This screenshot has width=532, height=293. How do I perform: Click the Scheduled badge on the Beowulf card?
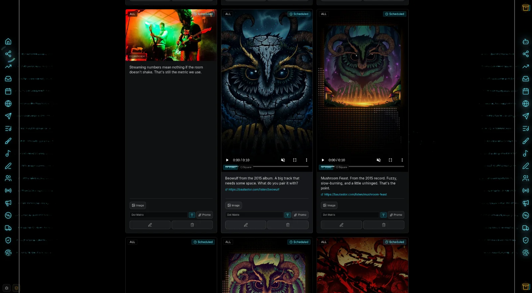point(299,14)
